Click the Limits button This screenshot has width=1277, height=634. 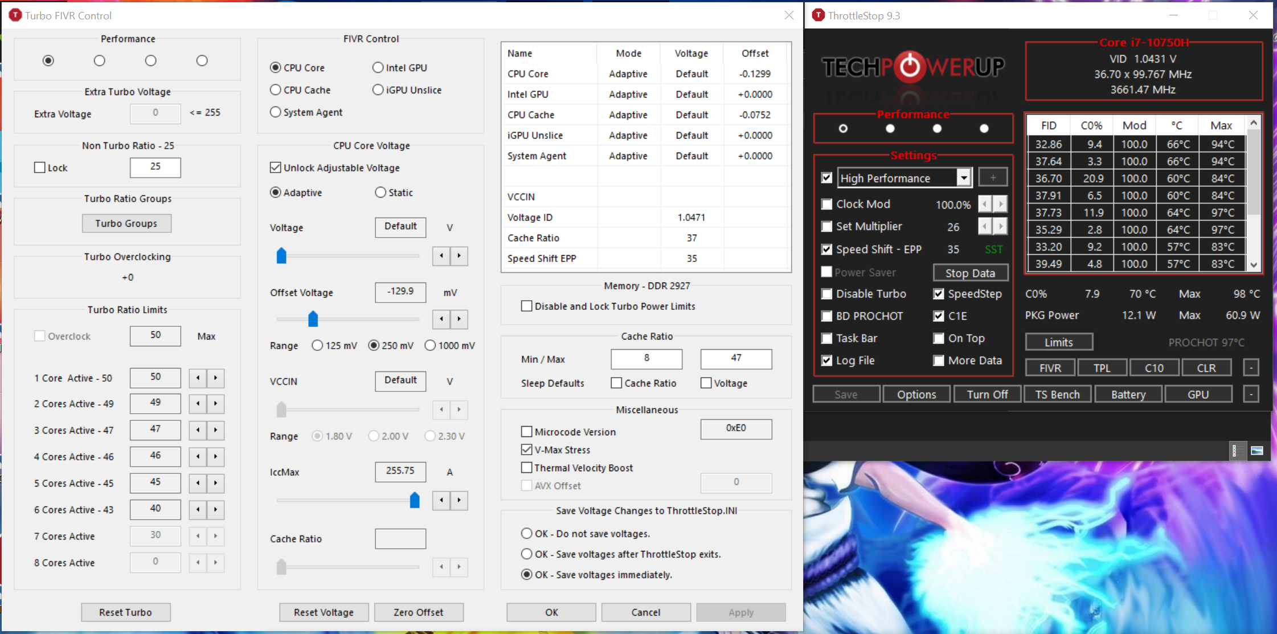coord(1059,342)
